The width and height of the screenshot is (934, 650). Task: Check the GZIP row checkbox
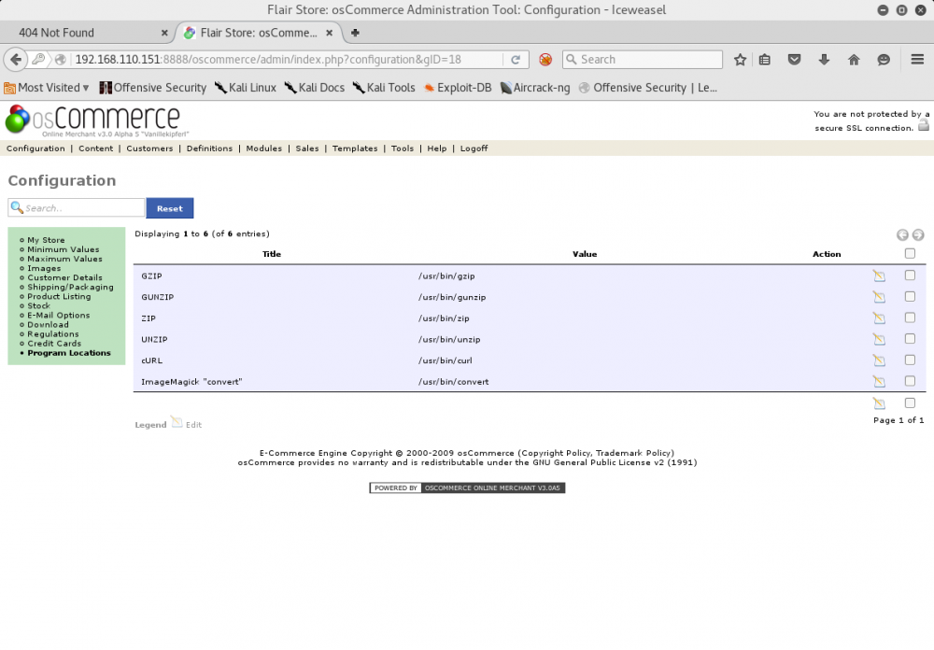[x=910, y=276]
